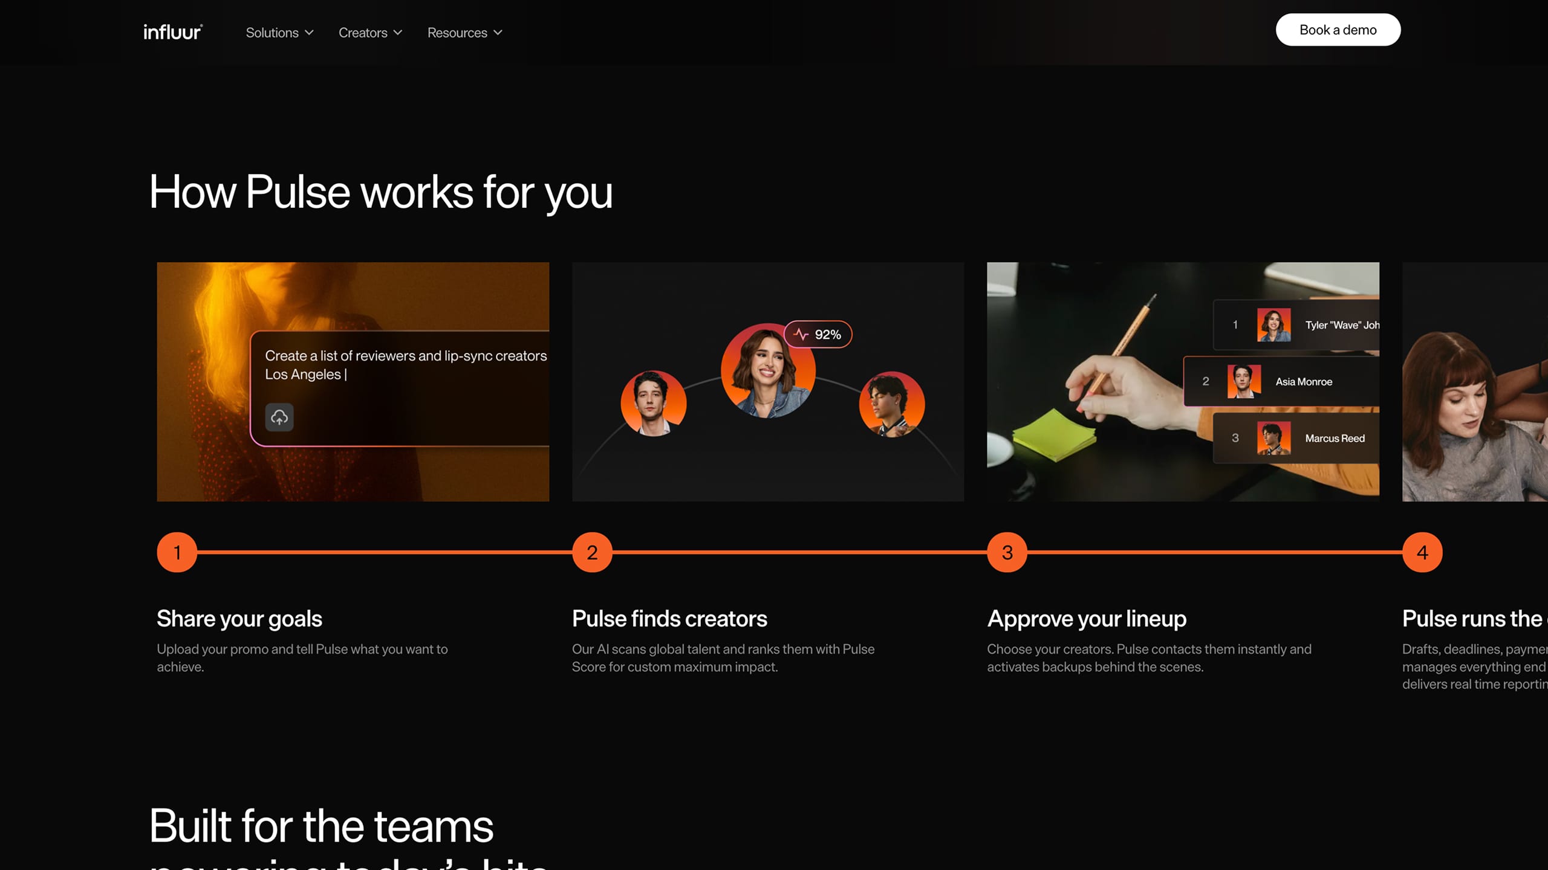Click timeline step 1 marker
The height and width of the screenshot is (870, 1548).
177,552
